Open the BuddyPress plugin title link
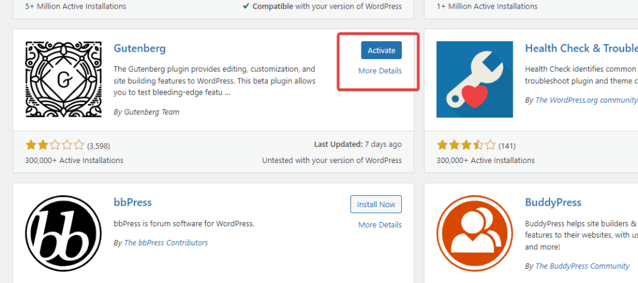The image size is (638, 283). coord(553,202)
